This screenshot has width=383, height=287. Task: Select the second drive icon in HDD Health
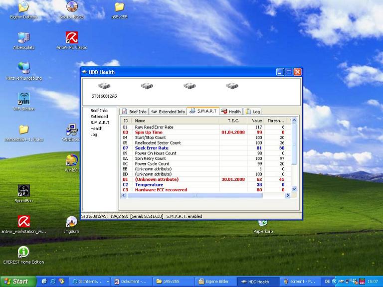click(x=147, y=86)
